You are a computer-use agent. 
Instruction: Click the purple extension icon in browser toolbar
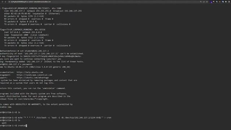[211, 2]
